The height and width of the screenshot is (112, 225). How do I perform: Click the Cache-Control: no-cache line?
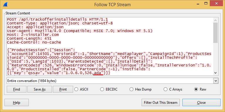point(34,42)
